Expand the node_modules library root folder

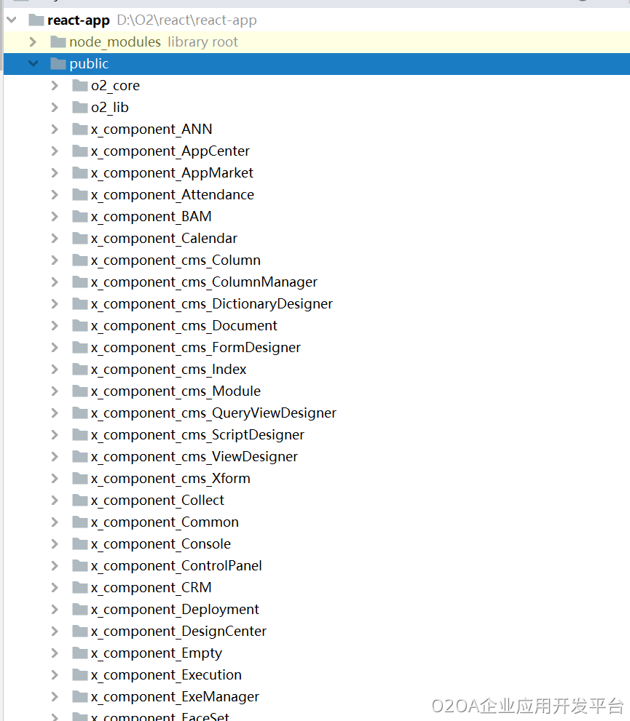click(33, 42)
